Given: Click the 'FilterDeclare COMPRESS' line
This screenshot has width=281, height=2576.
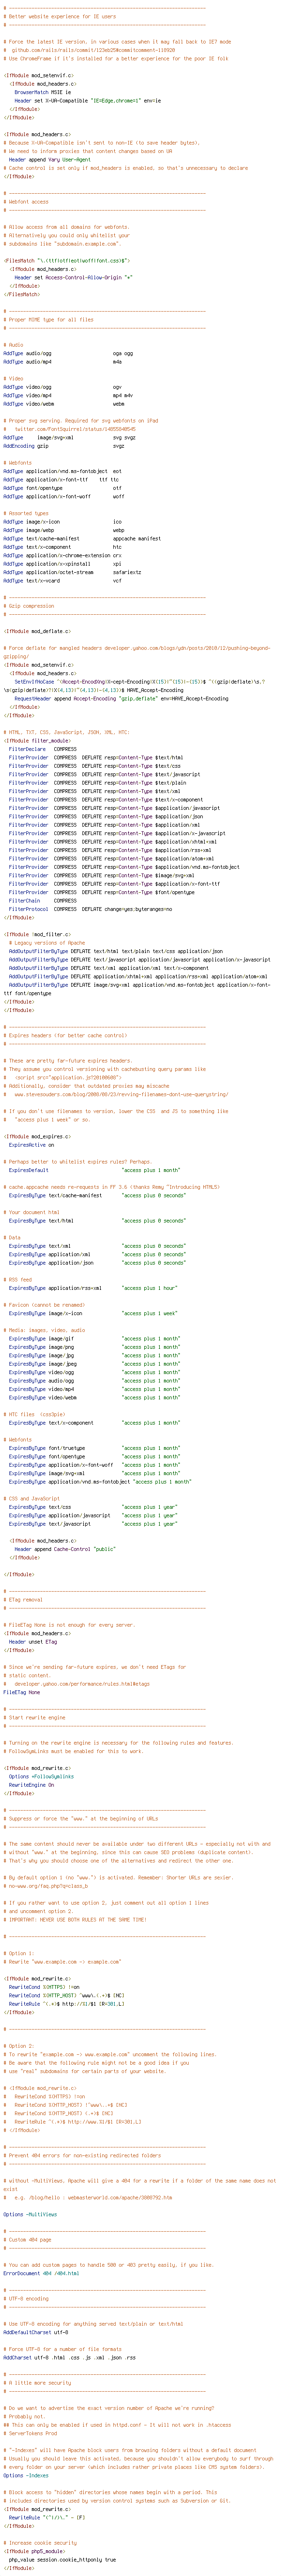Looking at the screenshot, I should tap(42, 749).
